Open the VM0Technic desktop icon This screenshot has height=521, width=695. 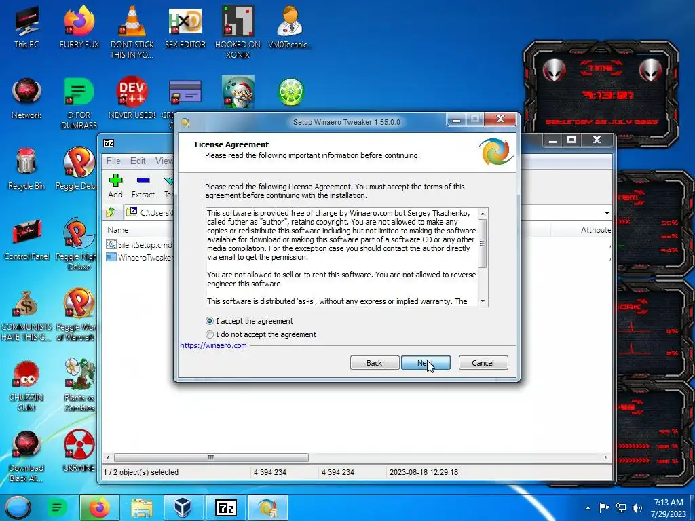(x=290, y=27)
